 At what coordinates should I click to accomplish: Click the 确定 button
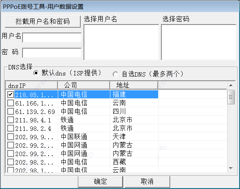pyautogui.click(x=100, y=182)
